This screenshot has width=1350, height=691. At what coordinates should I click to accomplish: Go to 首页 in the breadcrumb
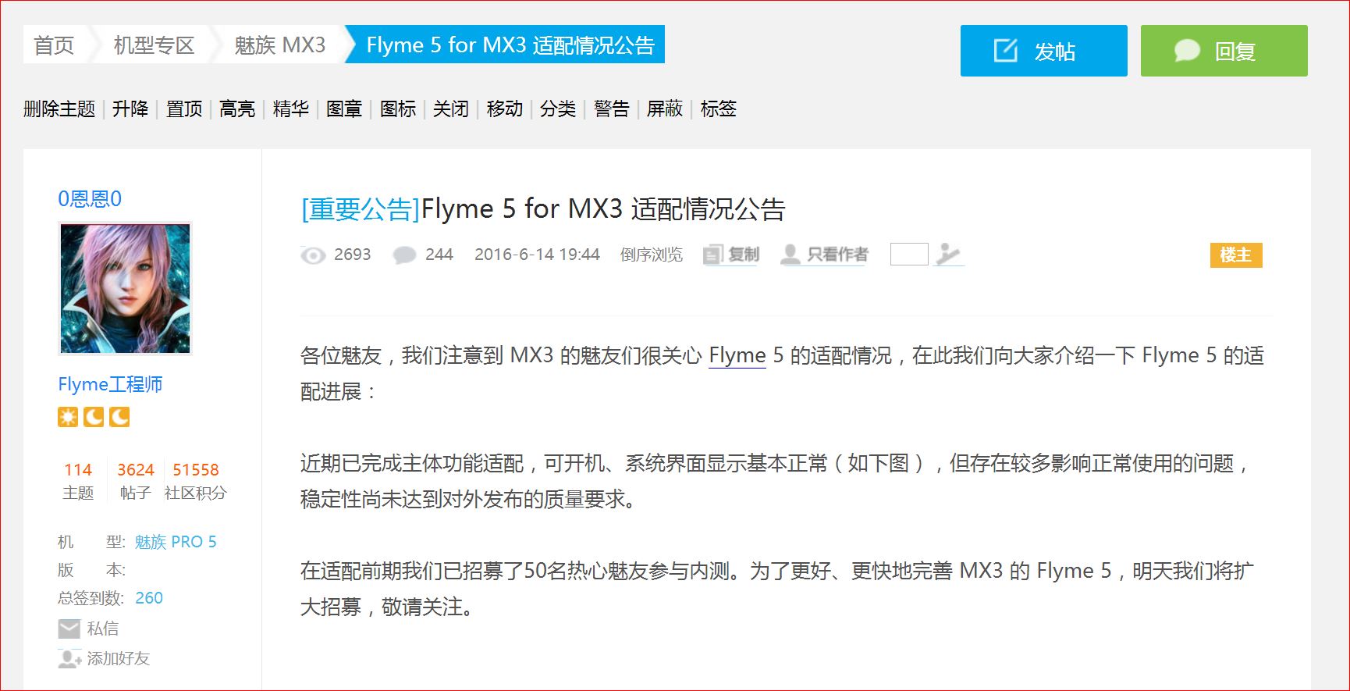click(x=54, y=45)
